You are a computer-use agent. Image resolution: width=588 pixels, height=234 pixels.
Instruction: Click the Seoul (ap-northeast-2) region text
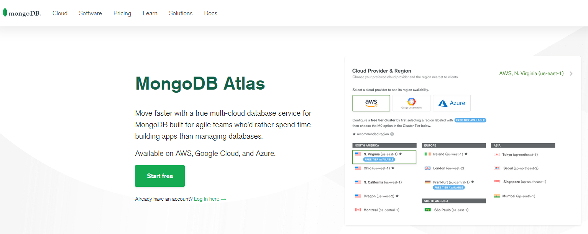[x=521, y=168]
